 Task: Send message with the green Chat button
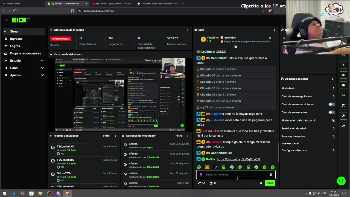click(270, 183)
